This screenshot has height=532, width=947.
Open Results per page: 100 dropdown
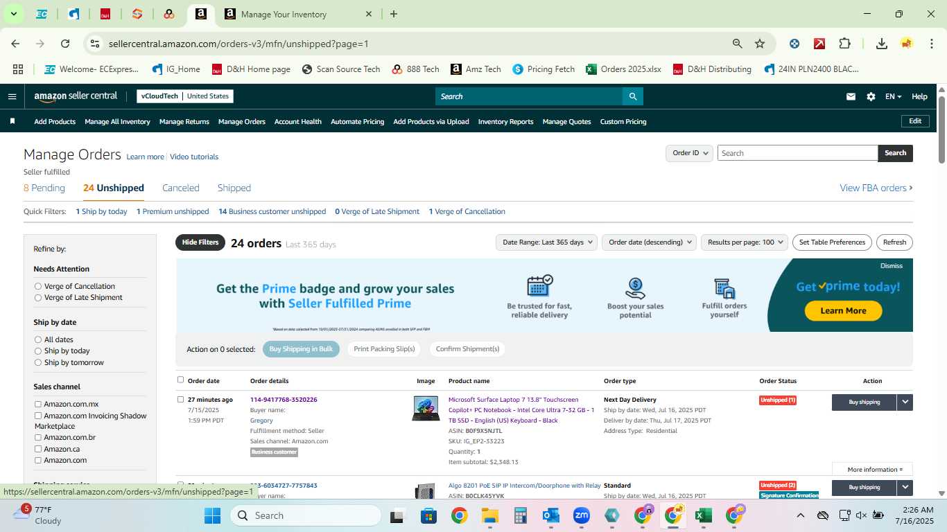tap(745, 242)
